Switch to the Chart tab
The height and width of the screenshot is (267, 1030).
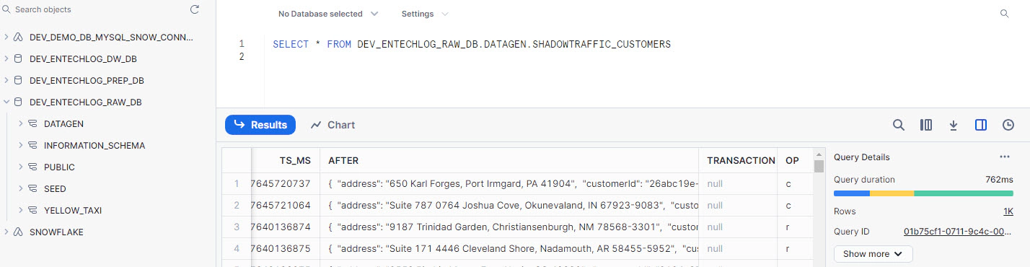click(333, 125)
